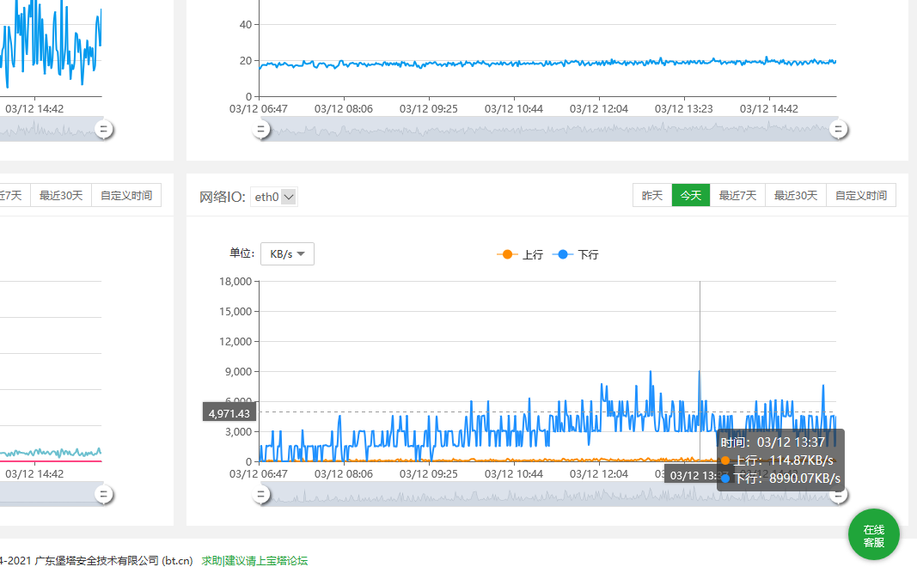This screenshot has height=573, width=917.
Task: Toggle the 下行 legend series
Action: [x=576, y=254]
